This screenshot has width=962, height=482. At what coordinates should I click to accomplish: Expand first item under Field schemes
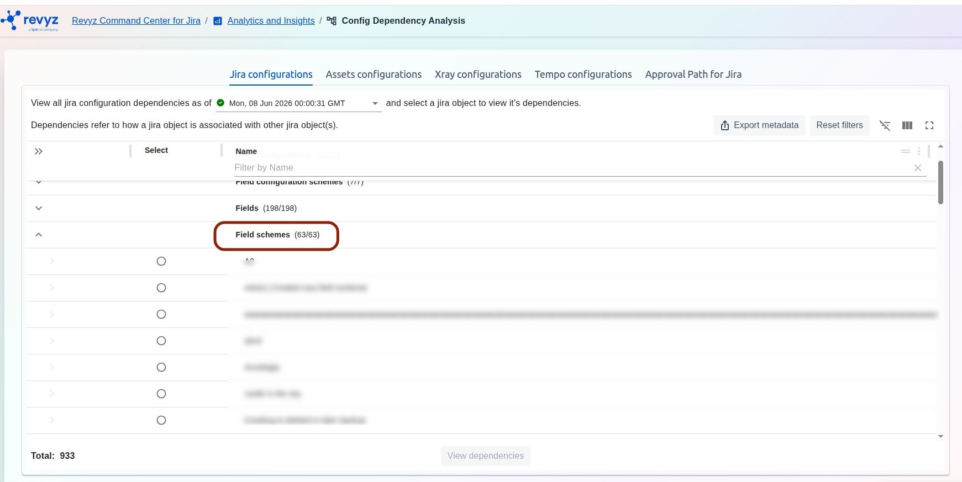point(52,261)
